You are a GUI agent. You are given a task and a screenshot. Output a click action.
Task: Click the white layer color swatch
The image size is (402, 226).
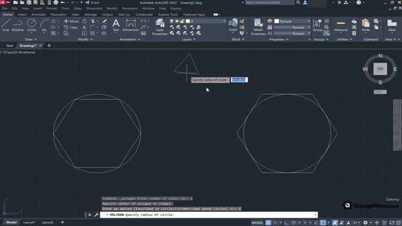coord(188,21)
